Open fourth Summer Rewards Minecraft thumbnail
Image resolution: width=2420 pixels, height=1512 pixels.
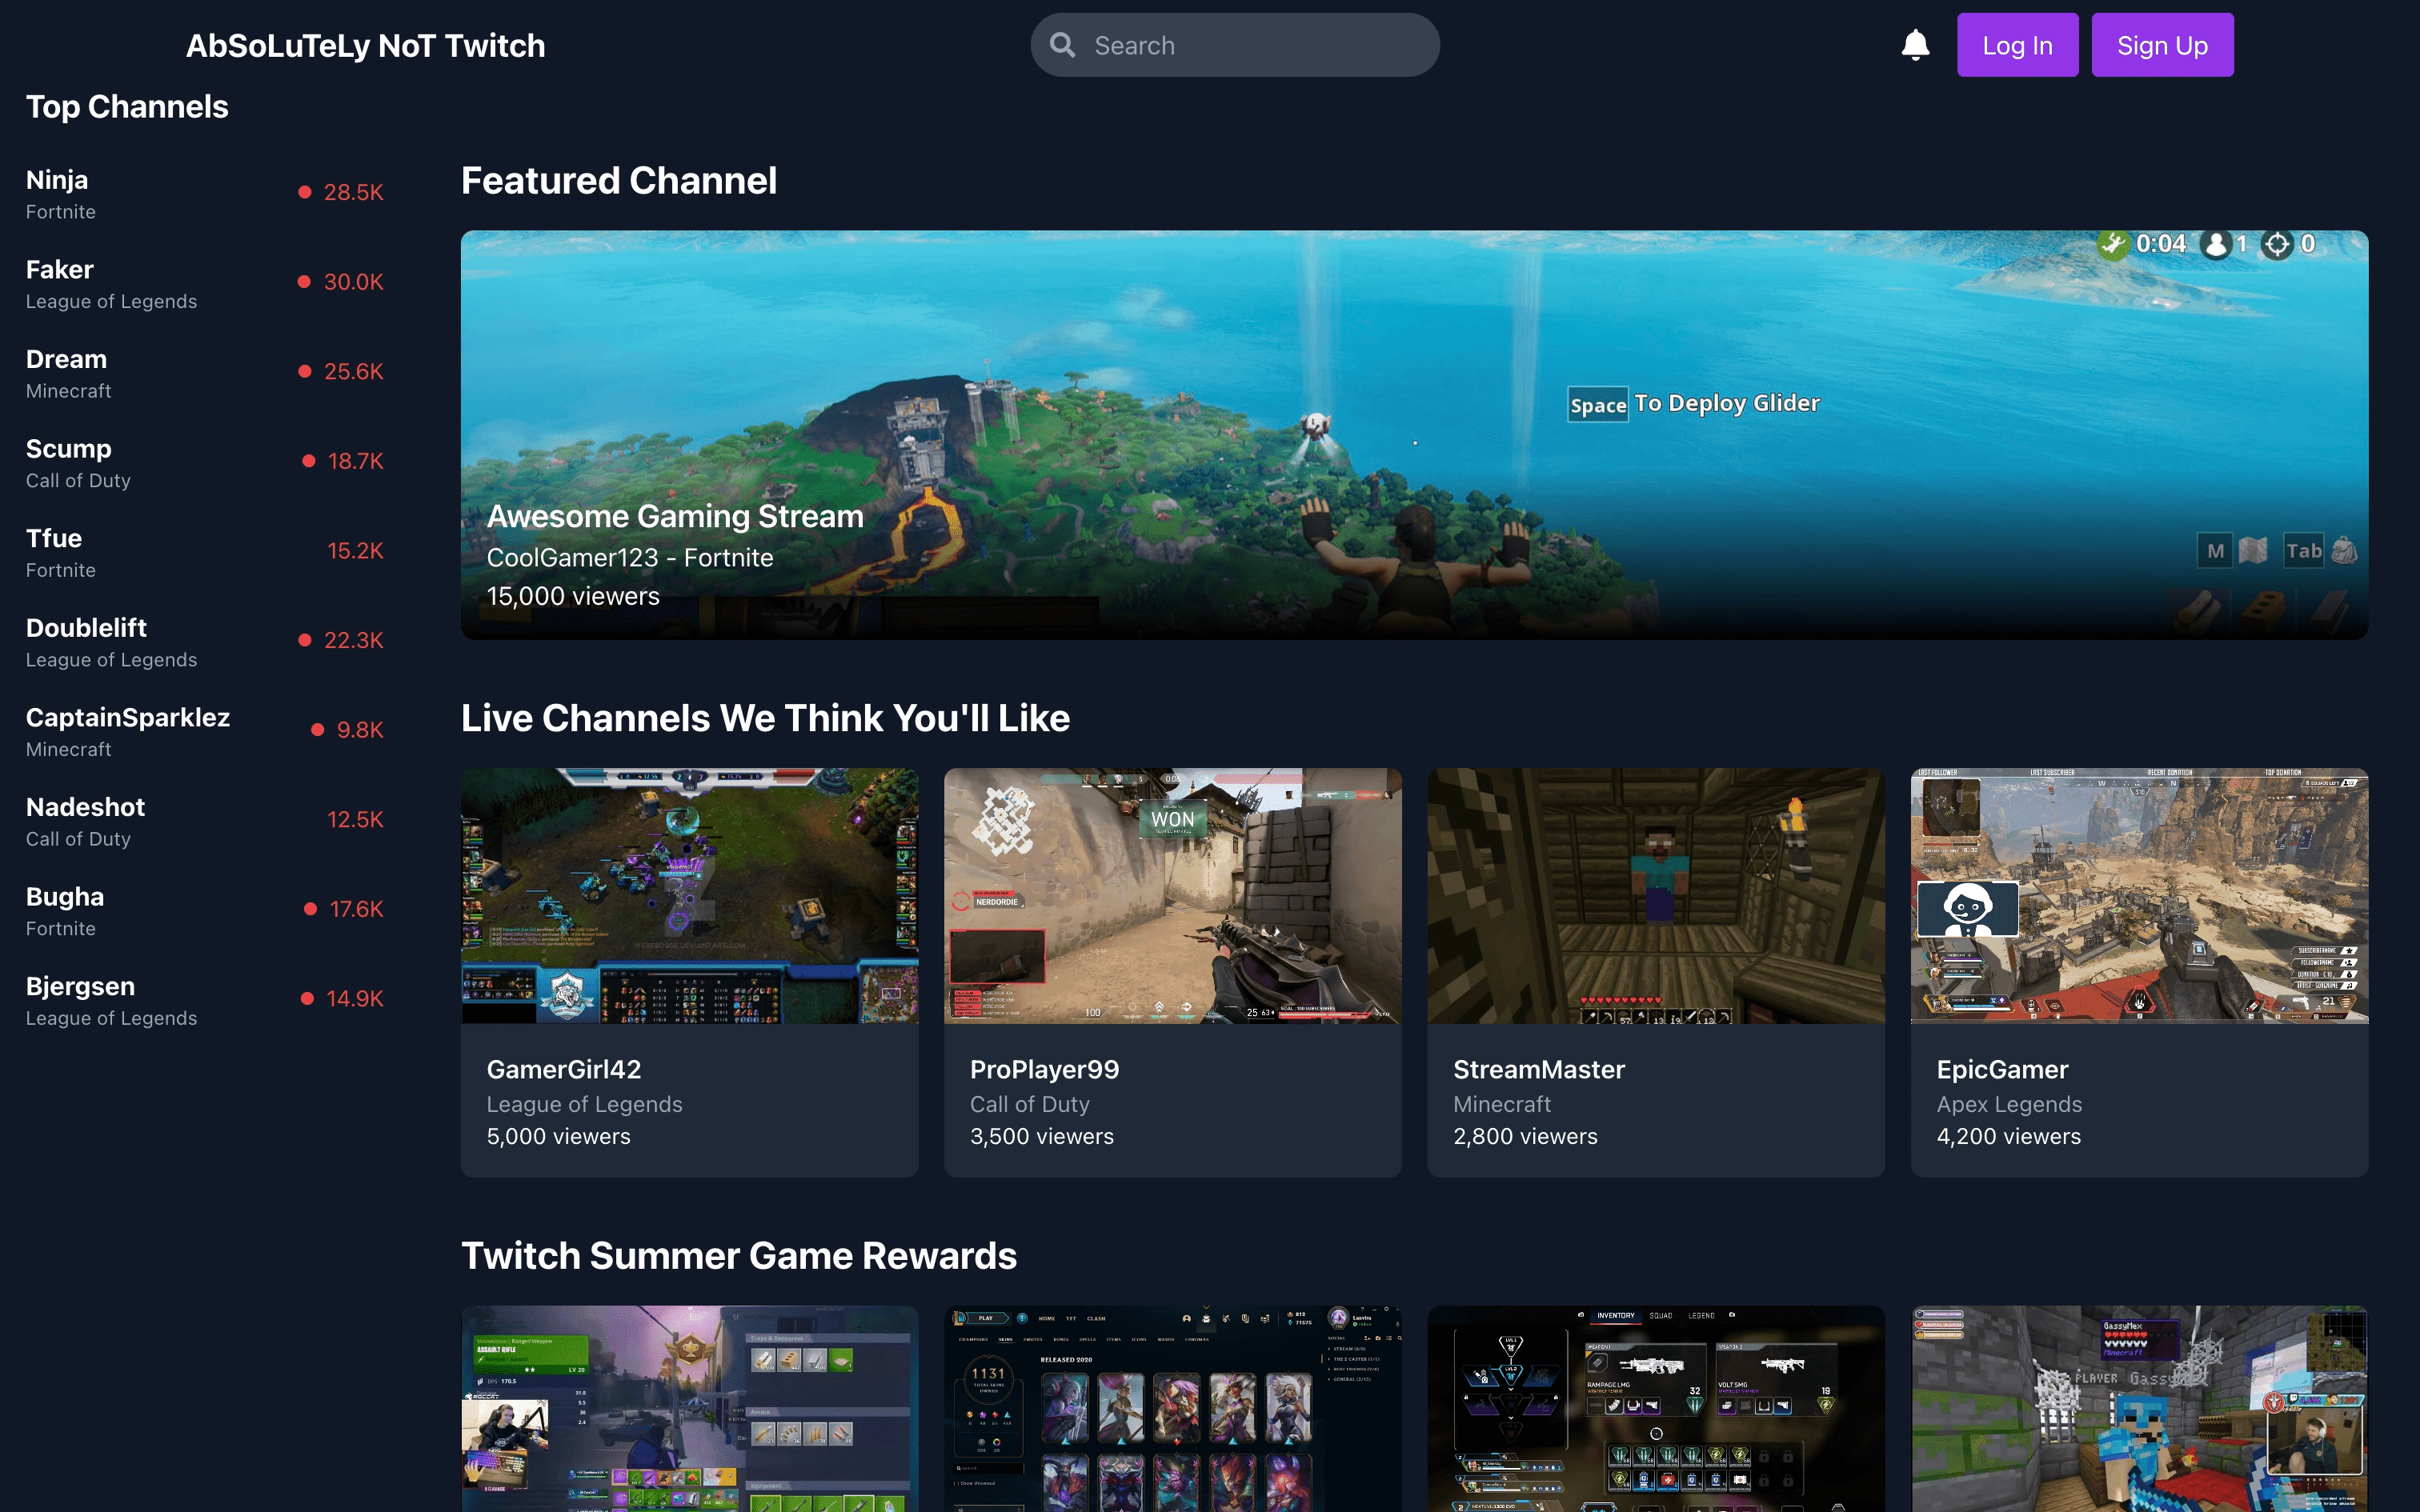coord(2139,1409)
